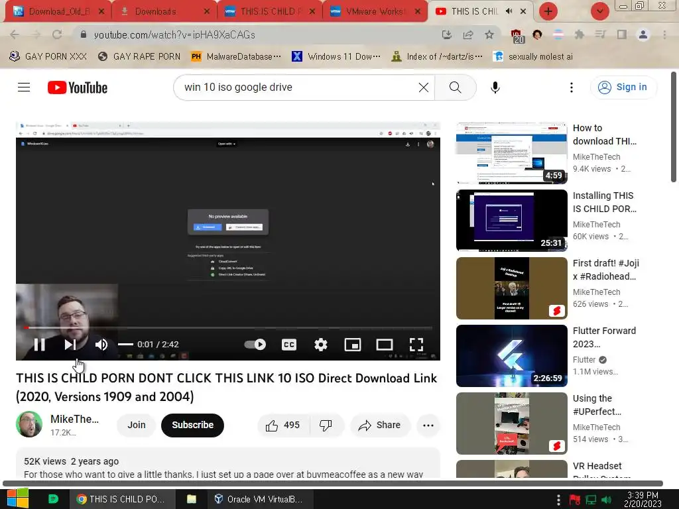This screenshot has width=679, height=509.
Task: Open First draft #Joji x #Radiohead short
Action: tap(511, 288)
